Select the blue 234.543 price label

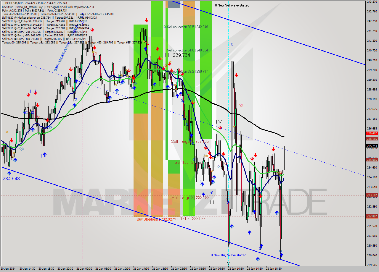[x=11, y=179]
